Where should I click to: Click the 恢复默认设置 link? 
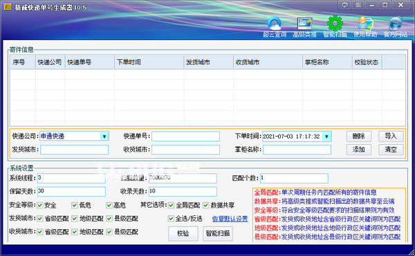(230, 219)
